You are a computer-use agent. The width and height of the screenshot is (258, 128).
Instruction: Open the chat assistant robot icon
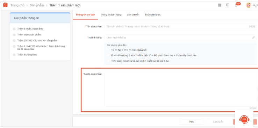point(244,120)
